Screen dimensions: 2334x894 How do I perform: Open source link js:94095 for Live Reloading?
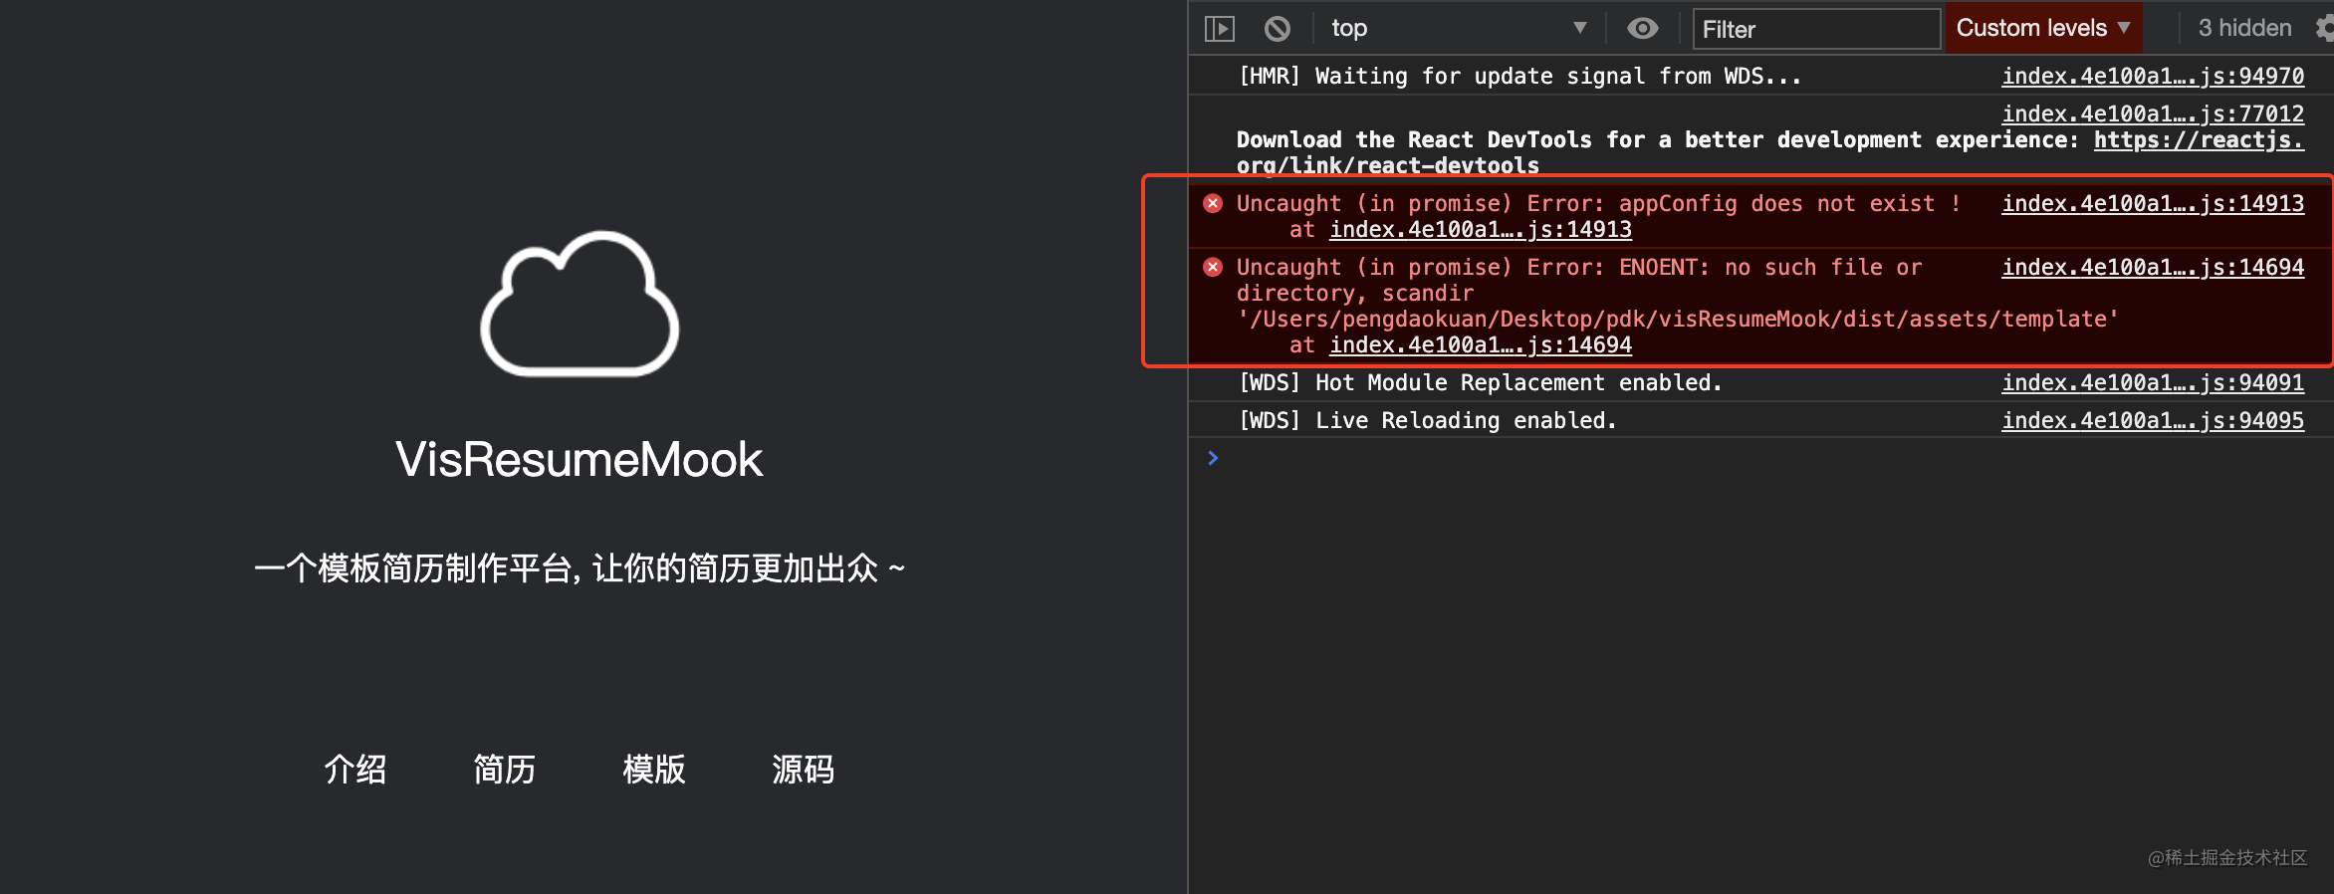tap(2153, 421)
